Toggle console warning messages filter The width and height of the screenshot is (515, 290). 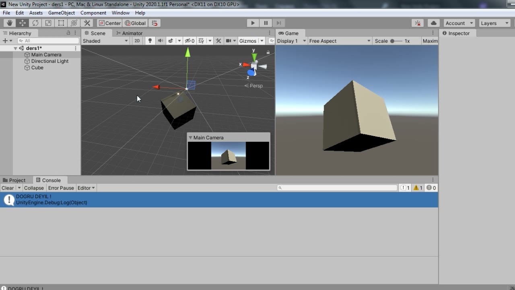click(x=418, y=188)
